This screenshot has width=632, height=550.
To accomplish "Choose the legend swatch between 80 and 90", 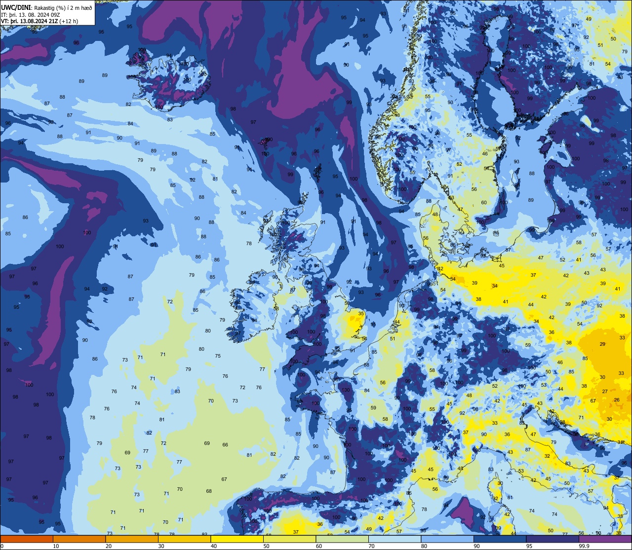I will point(447,539).
